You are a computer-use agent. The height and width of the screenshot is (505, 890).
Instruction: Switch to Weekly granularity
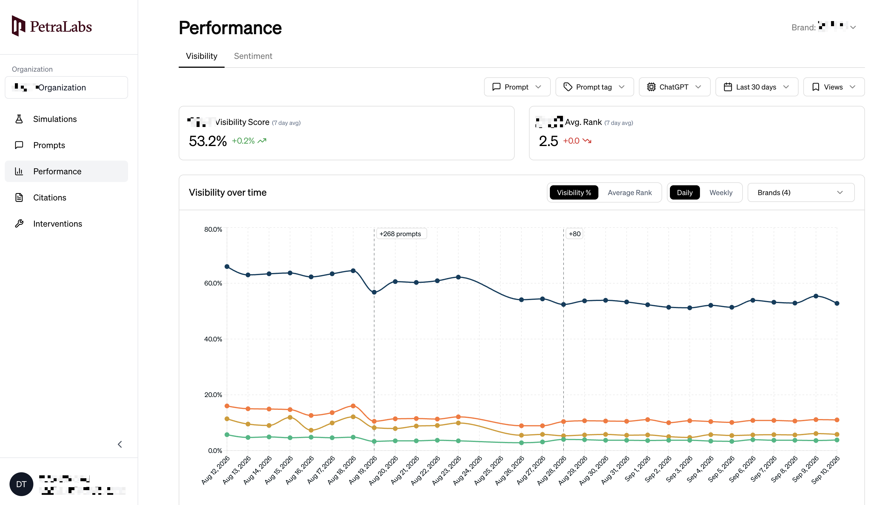tap(721, 192)
